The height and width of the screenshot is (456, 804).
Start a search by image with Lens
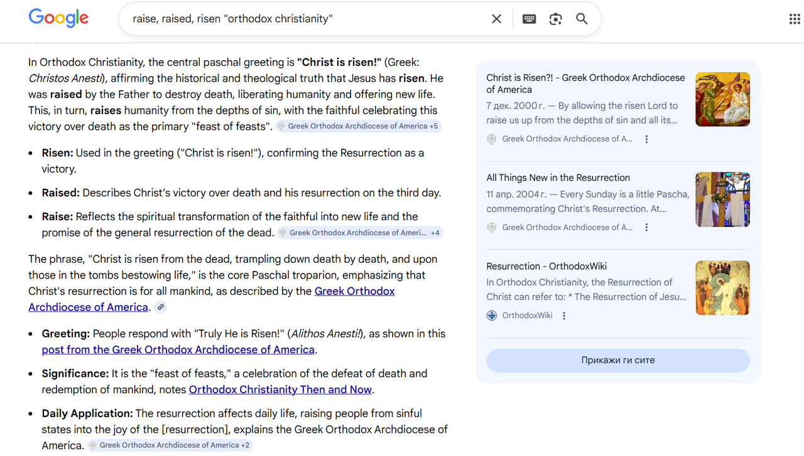[x=555, y=19]
